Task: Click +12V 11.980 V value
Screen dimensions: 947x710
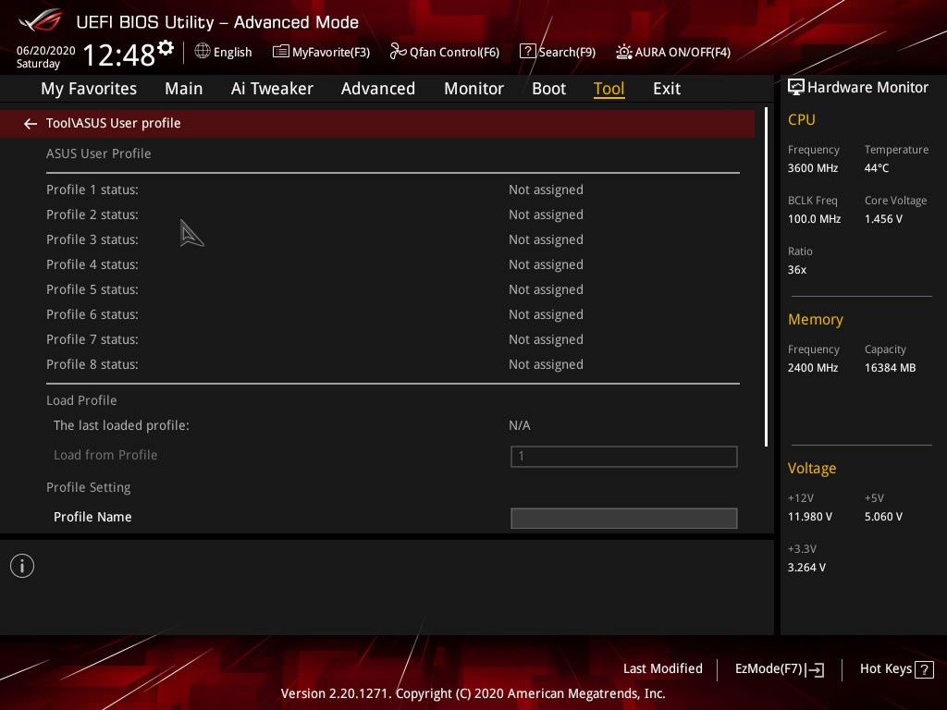Action: click(x=810, y=516)
